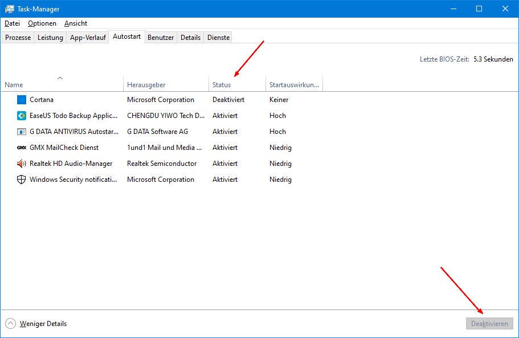Click the Weniger Details link
Screen dimensions: 519x338
pos(43,323)
